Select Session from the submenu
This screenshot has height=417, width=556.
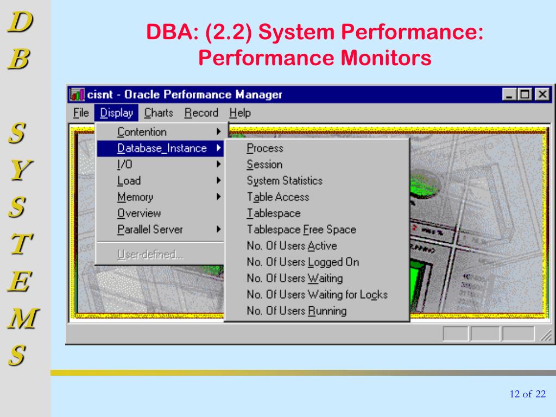coord(317,165)
